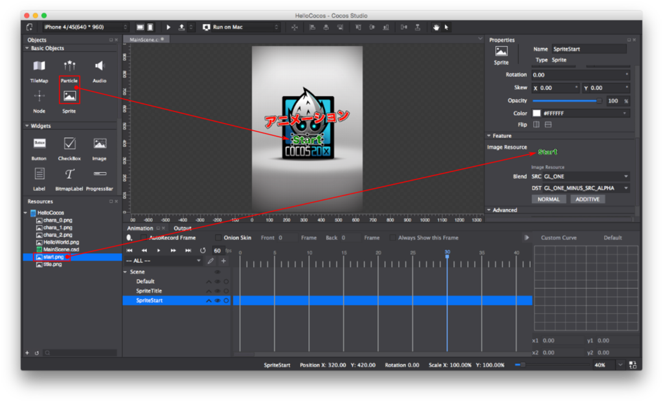Toggle loop playback icon
The height and width of the screenshot is (402, 663).
pos(203,251)
